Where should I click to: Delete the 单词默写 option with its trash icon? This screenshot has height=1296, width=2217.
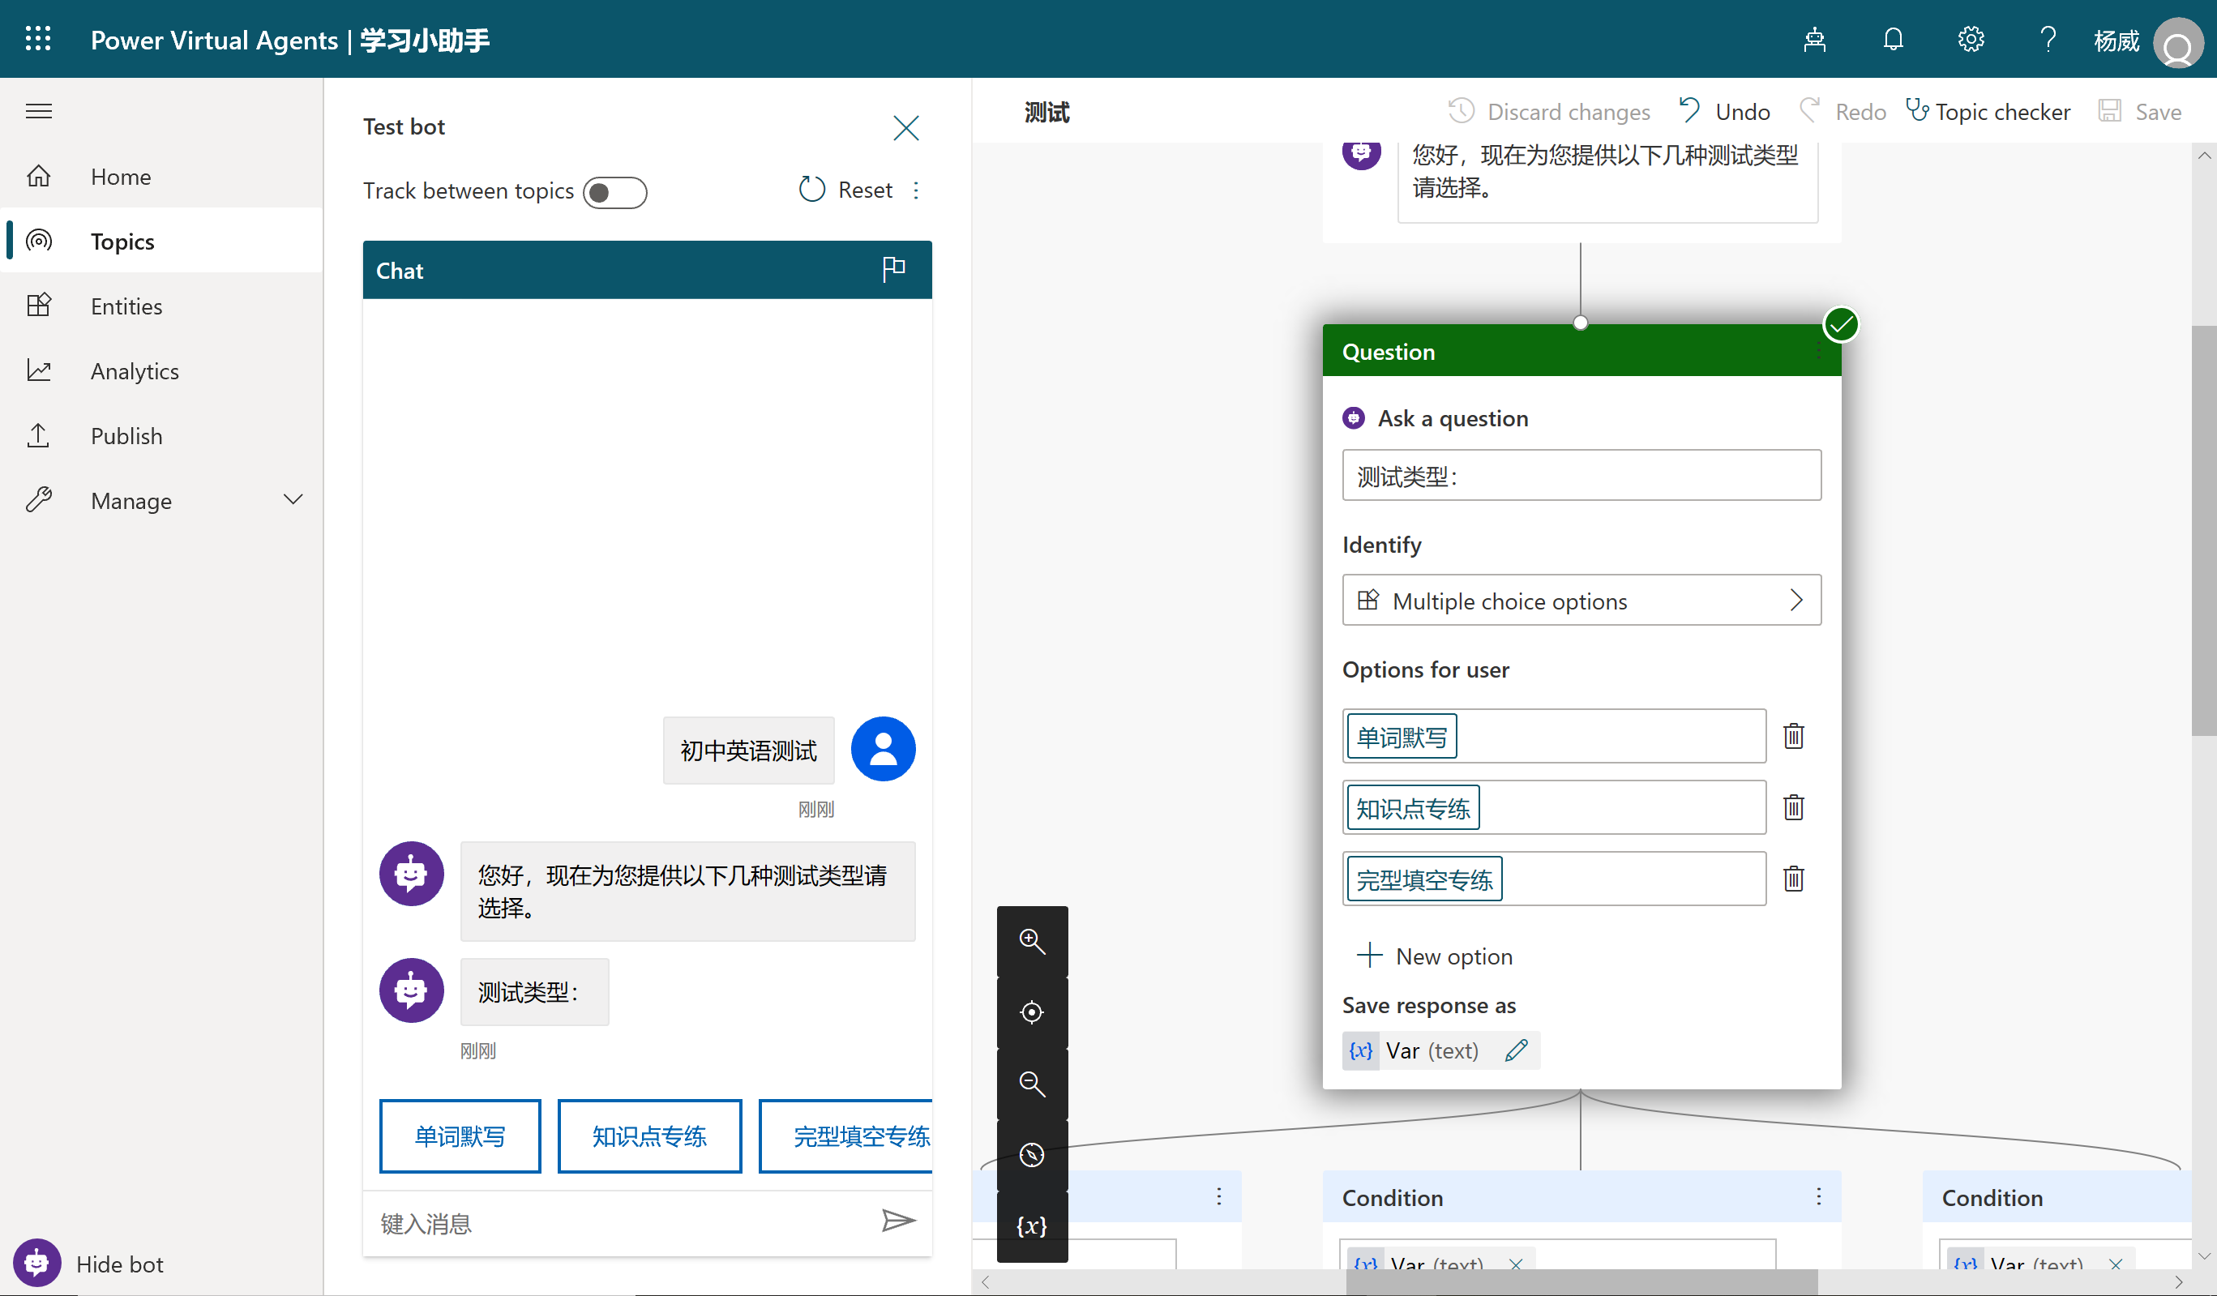pos(1793,736)
